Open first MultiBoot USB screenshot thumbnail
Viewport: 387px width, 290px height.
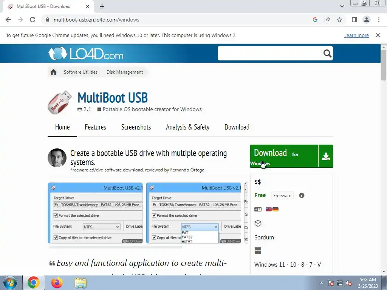click(x=95, y=213)
